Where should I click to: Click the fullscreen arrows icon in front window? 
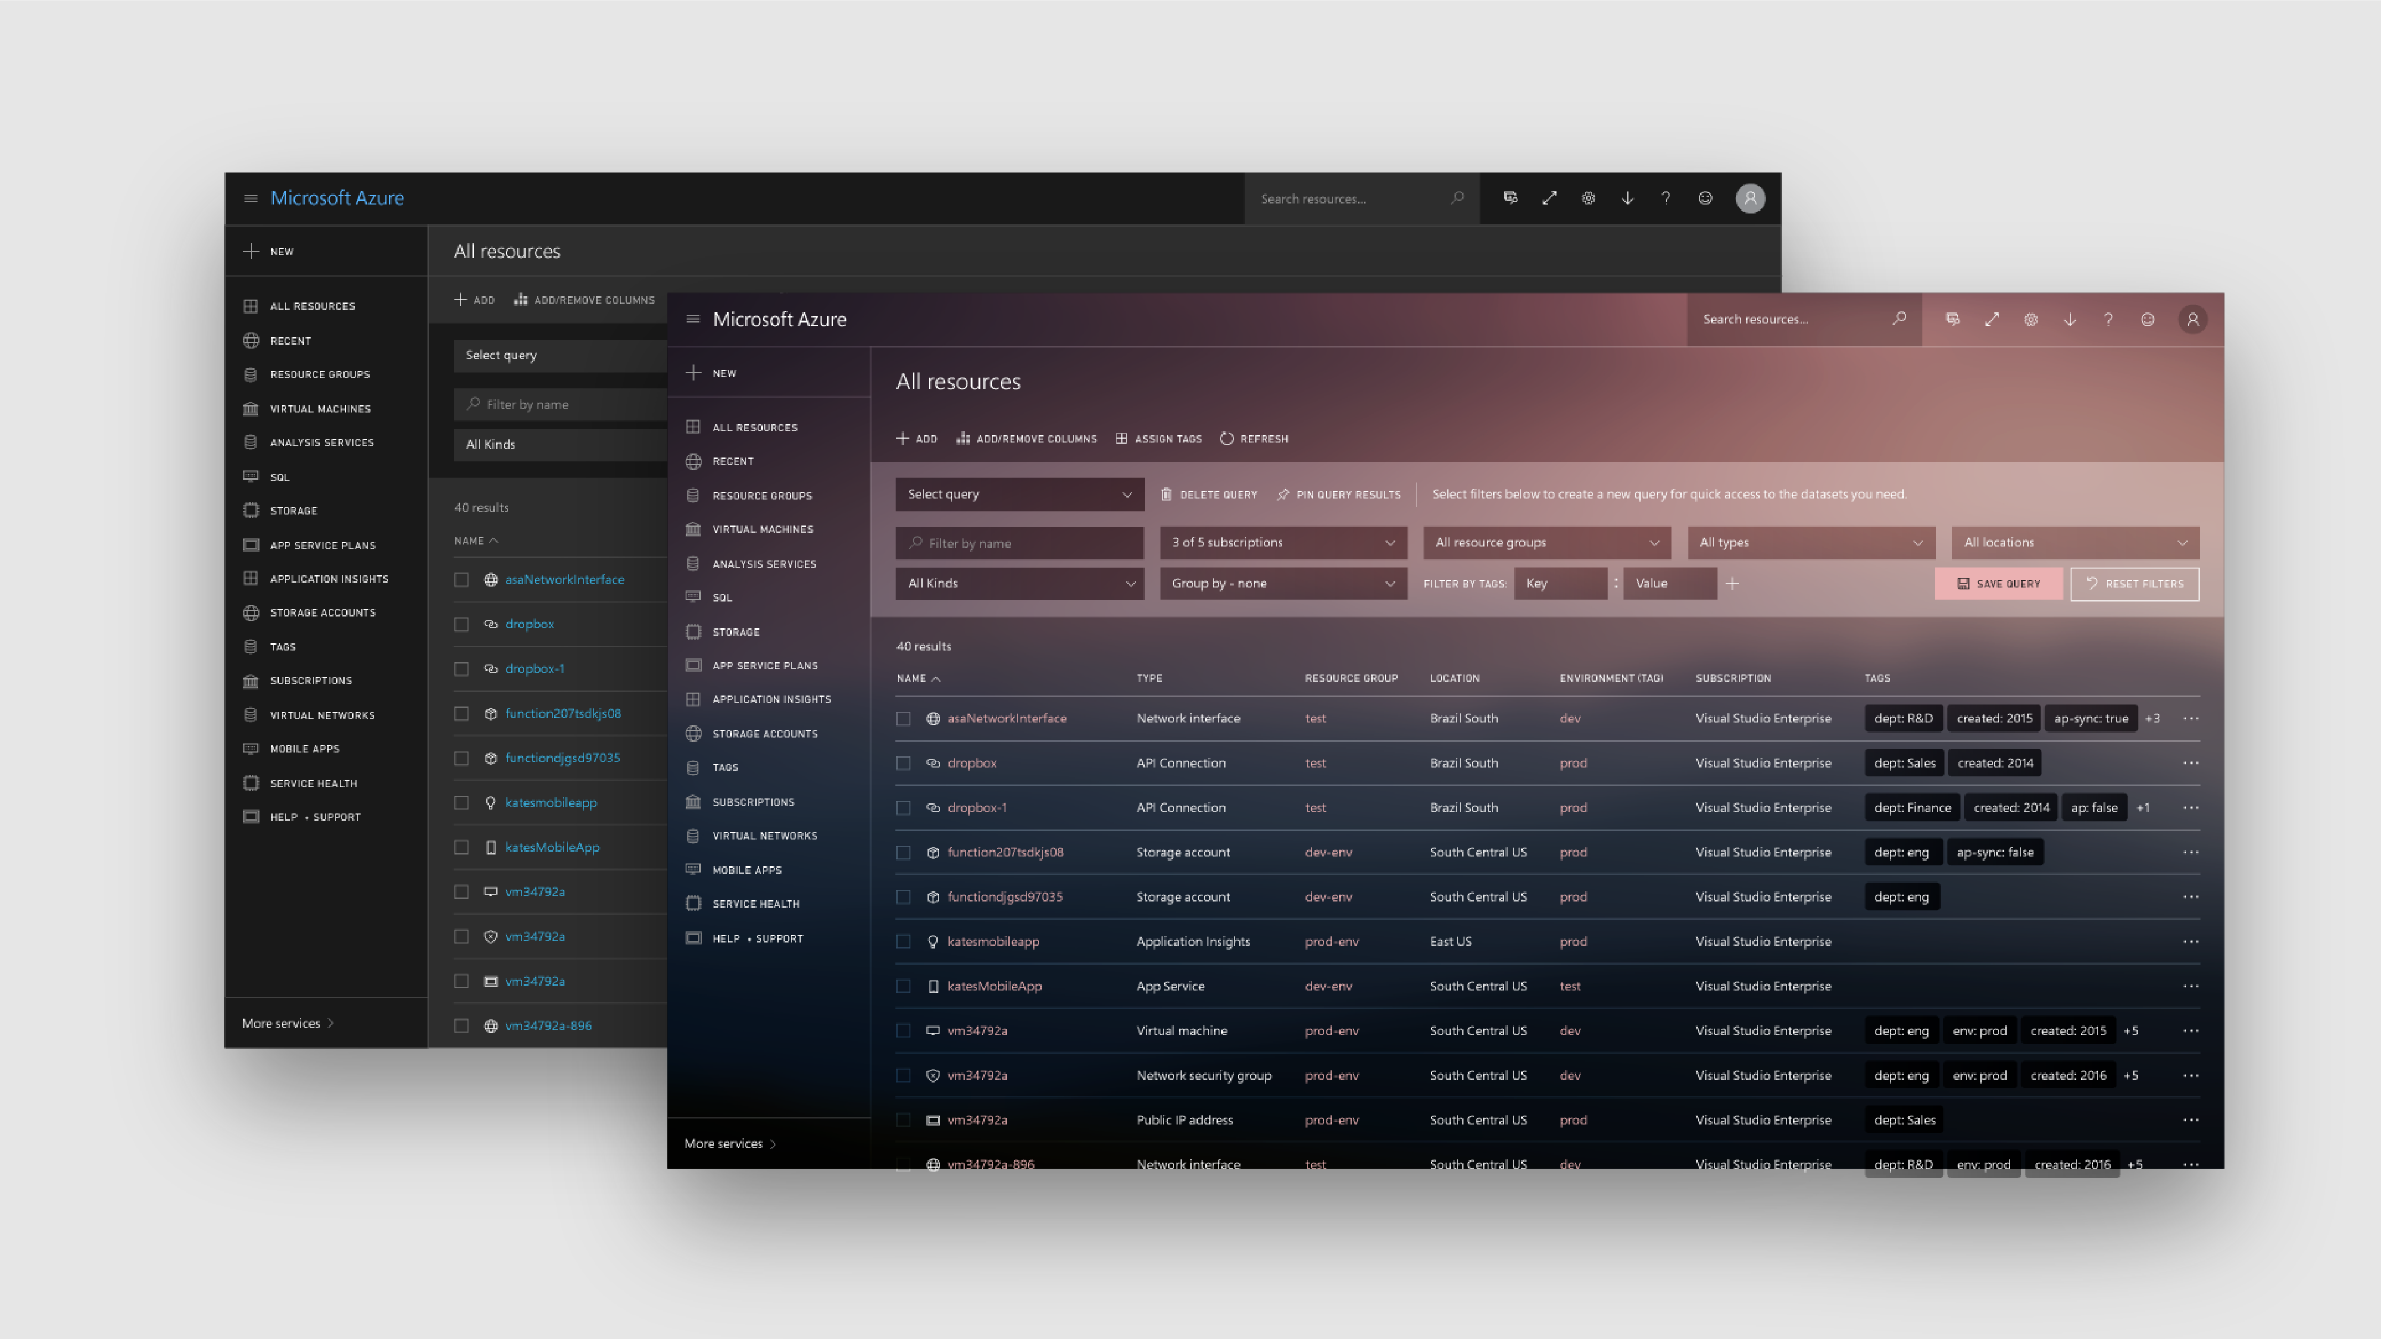(1992, 319)
